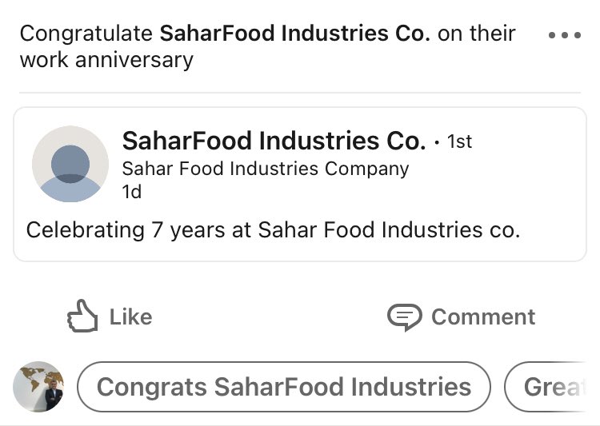Choose the partially visible 'Great' quick reply
The height and width of the screenshot is (426, 600).
coord(546,387)
